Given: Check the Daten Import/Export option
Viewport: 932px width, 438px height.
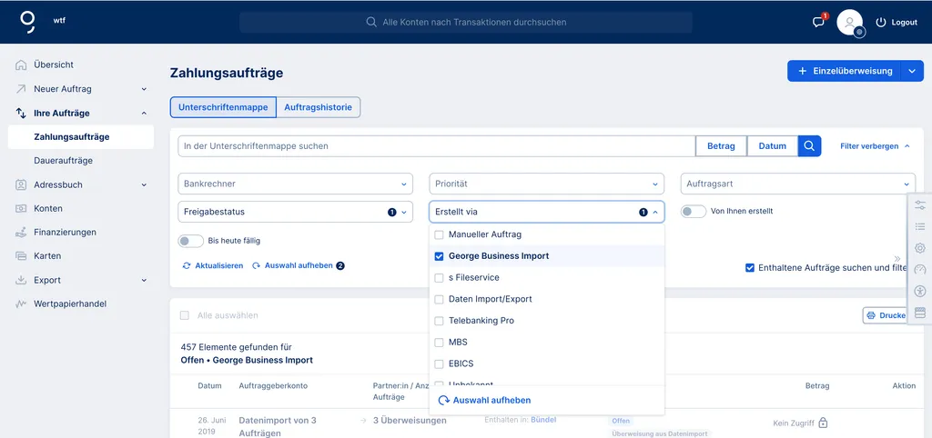Looking at the screenshot, I should click(440, 299).
